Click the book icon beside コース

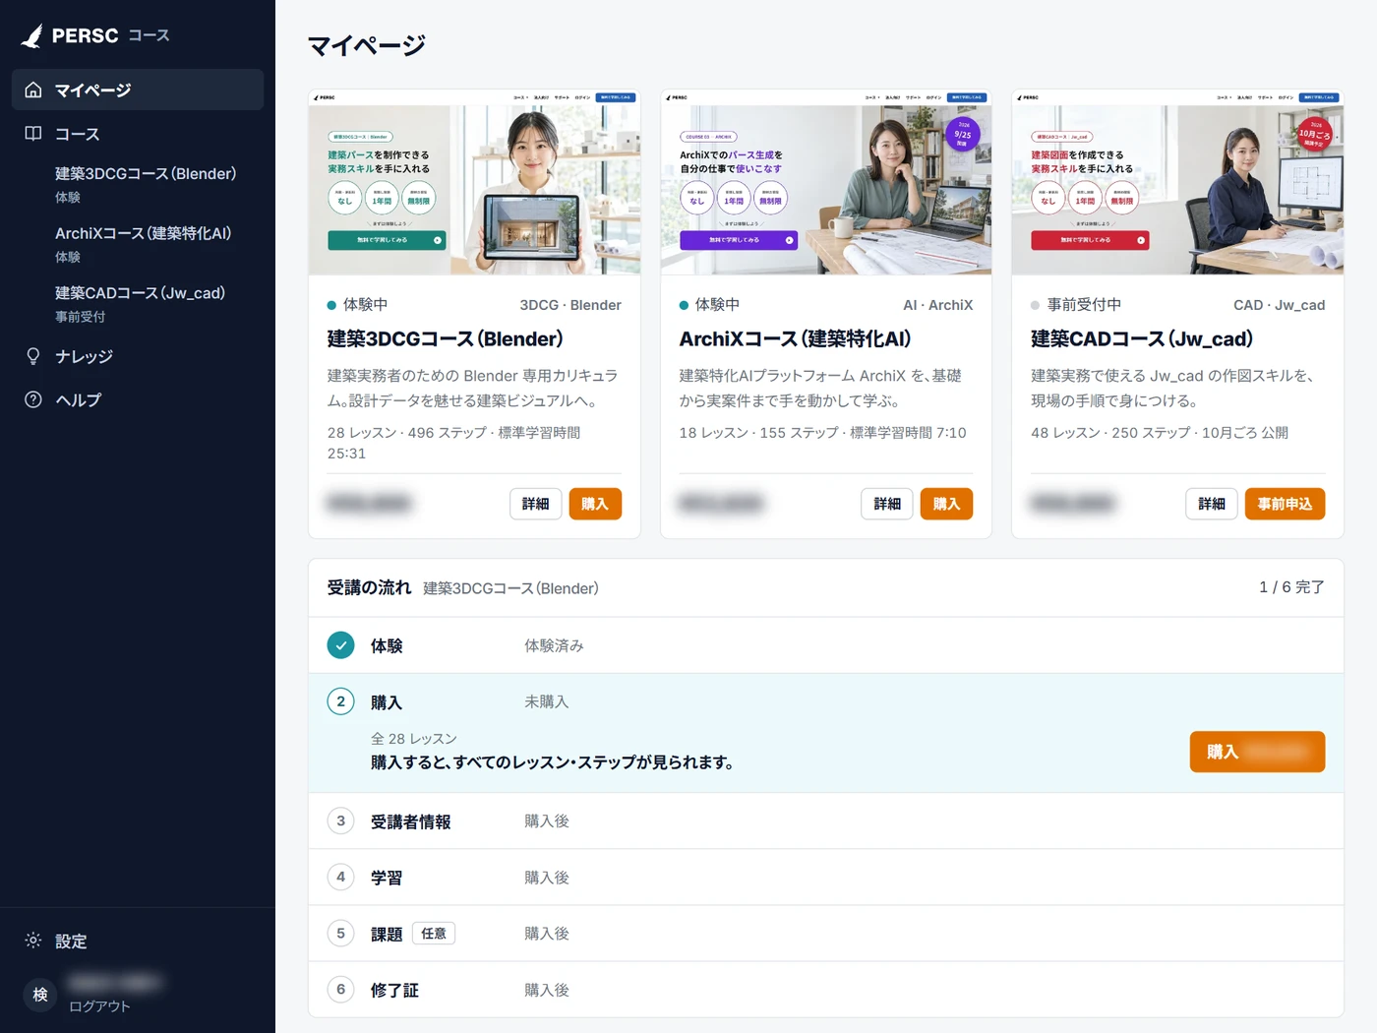coord(33,134)
